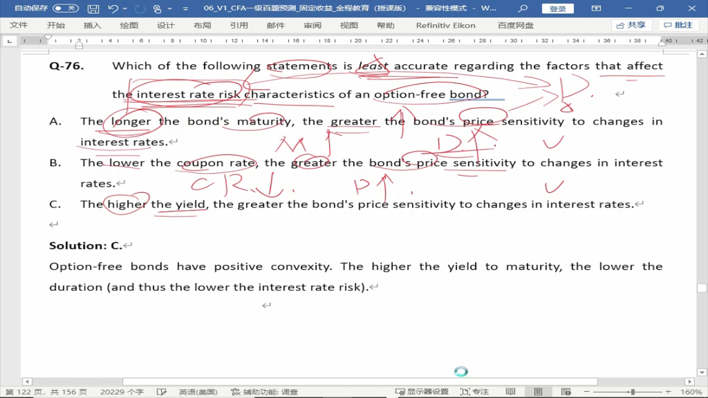Screen dimensions: 708x398
Task: Click the zoom slider handle
Action: (x=633, y=392)
